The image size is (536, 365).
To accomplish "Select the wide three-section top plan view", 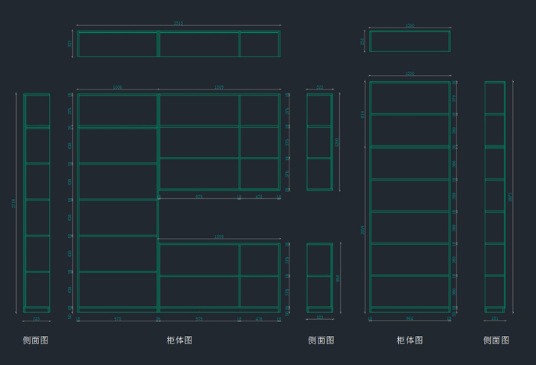I will click(178, 44).
